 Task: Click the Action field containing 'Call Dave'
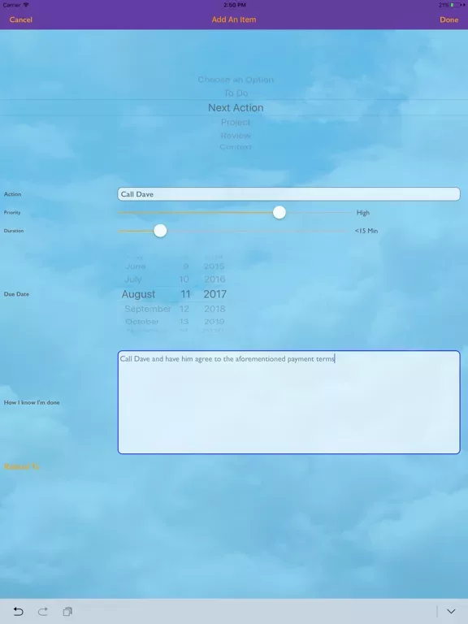click(289, 194)
